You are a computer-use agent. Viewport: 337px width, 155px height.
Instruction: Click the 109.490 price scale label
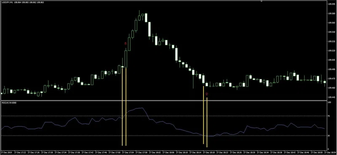tap(331, 69)
